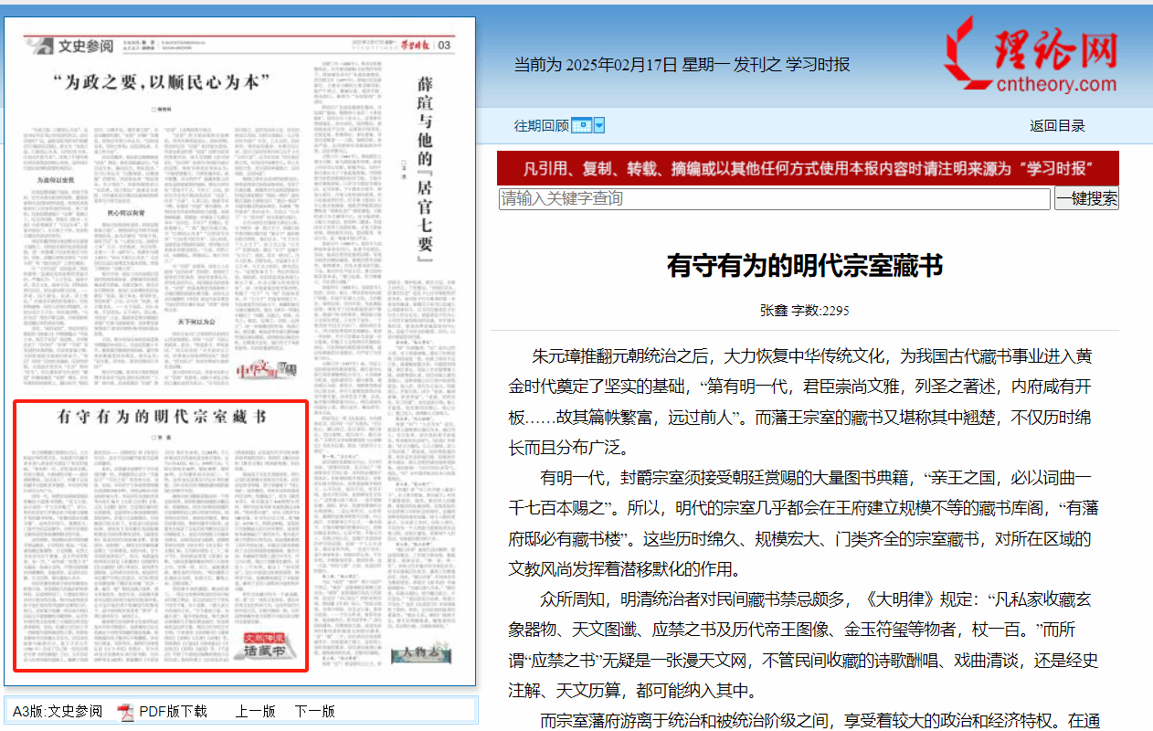Go to next page with 下一版
This screenshot has height=731, width=1153.
point(314,711)
